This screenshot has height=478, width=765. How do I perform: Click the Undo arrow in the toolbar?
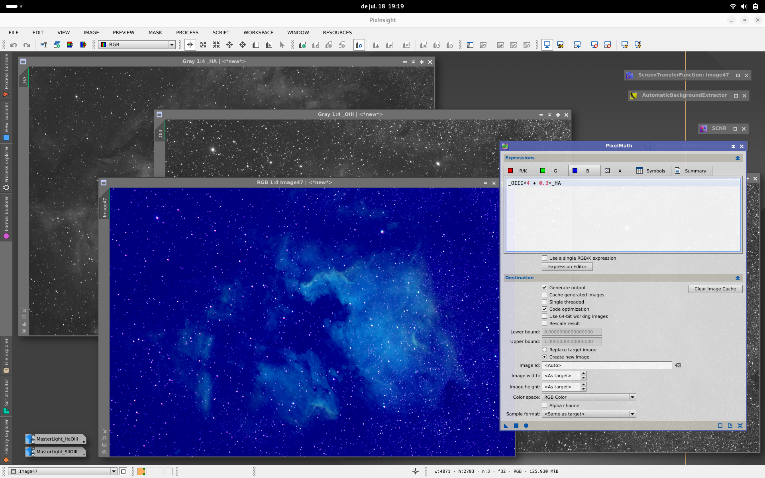[14, 45]
